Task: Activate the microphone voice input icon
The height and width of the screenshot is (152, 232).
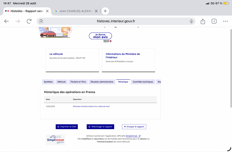Action: coord(191,21)
